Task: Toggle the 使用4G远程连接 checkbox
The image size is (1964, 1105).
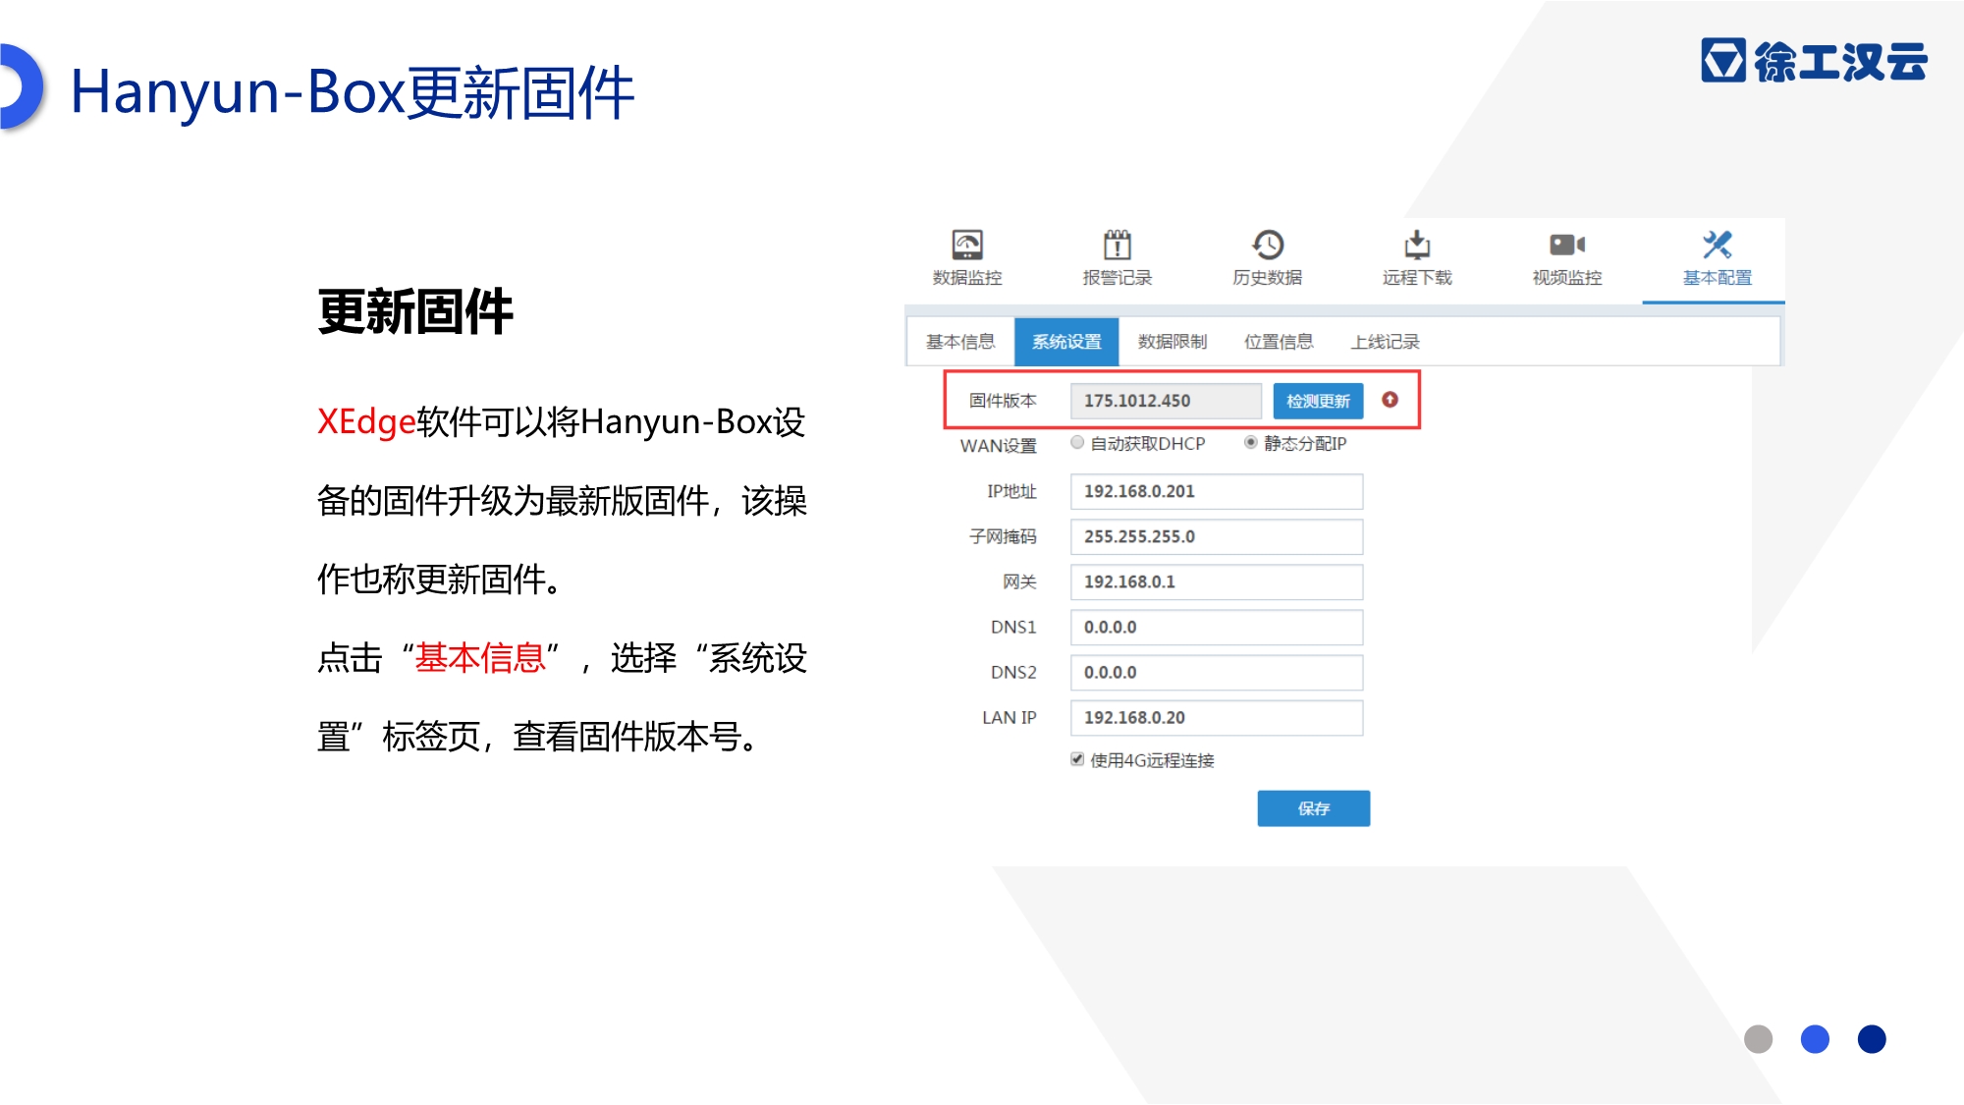Action: [x=1077, y=759]
